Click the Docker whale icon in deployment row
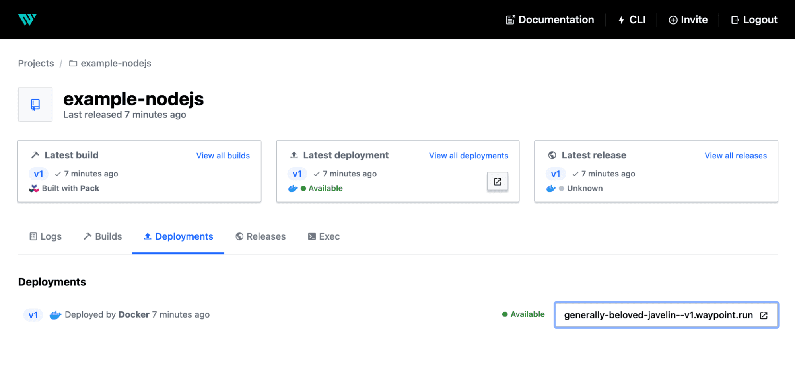Image resolution: width=795 pixels, height=375 pixels. pos(55,315)
